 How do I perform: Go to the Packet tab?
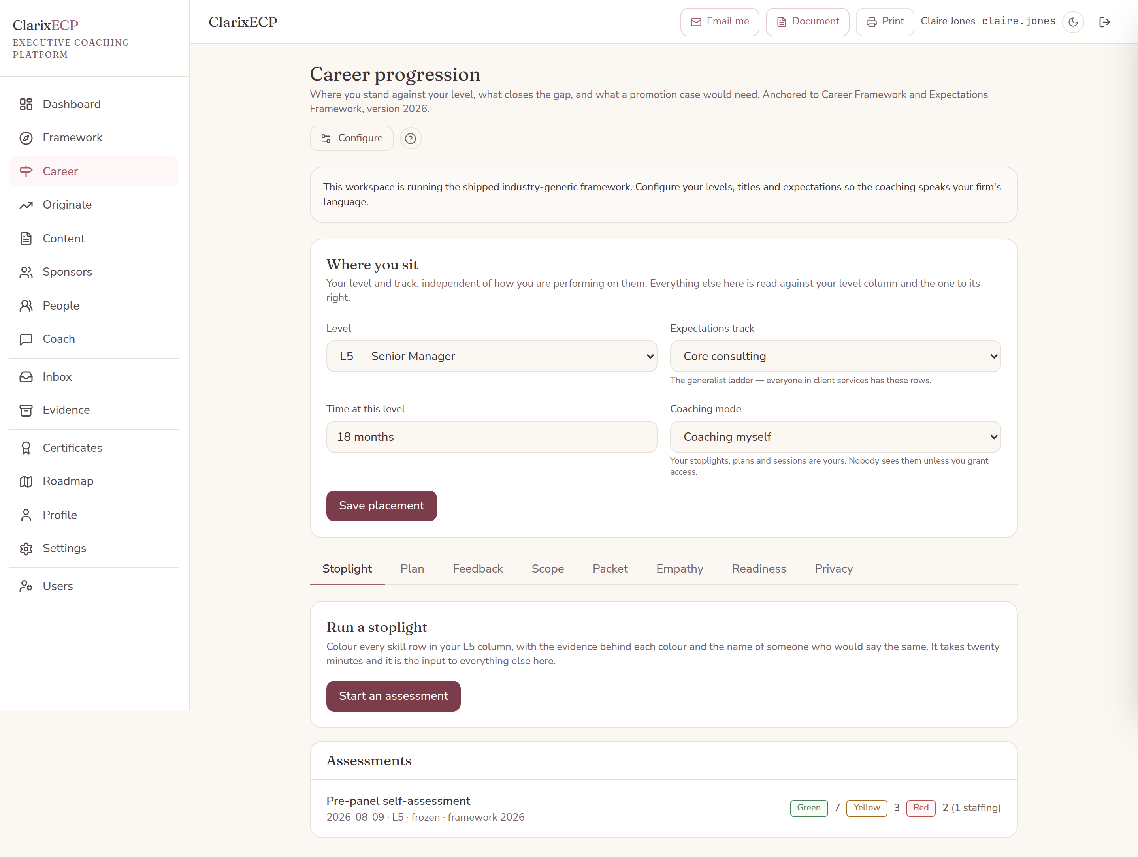610,569
